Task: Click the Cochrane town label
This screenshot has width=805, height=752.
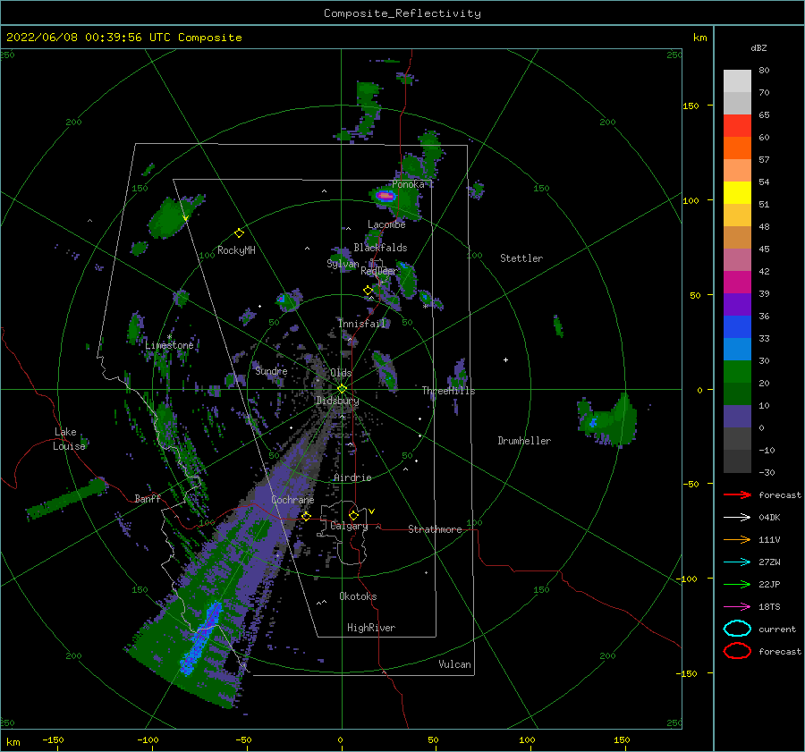Action: pyautogui.click(x=292, y=500)
